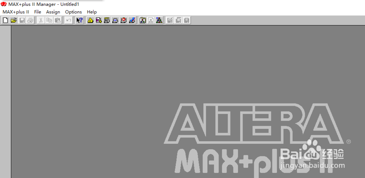The width and height of the screenshot is (365, 178).
Task: Open a file using the folder icon
Action: pyautogui.click(x=14, y=20)
